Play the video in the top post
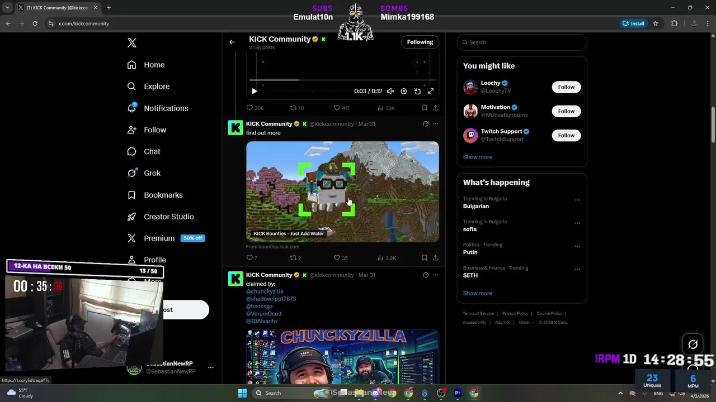This screenshot has width=716, height=402. tap(254, 91)
